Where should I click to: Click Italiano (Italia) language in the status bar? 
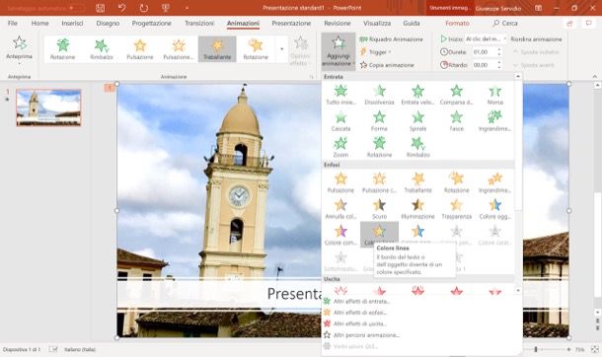[80, 349]
